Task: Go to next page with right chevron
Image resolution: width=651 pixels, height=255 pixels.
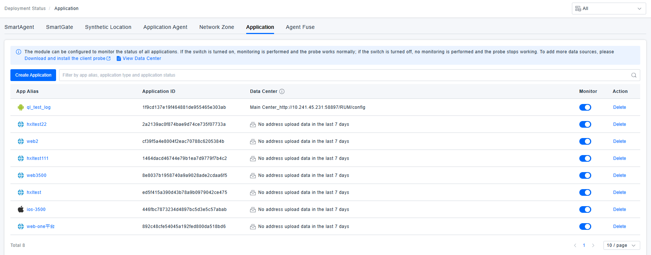Action: click(x=593, y=245)
